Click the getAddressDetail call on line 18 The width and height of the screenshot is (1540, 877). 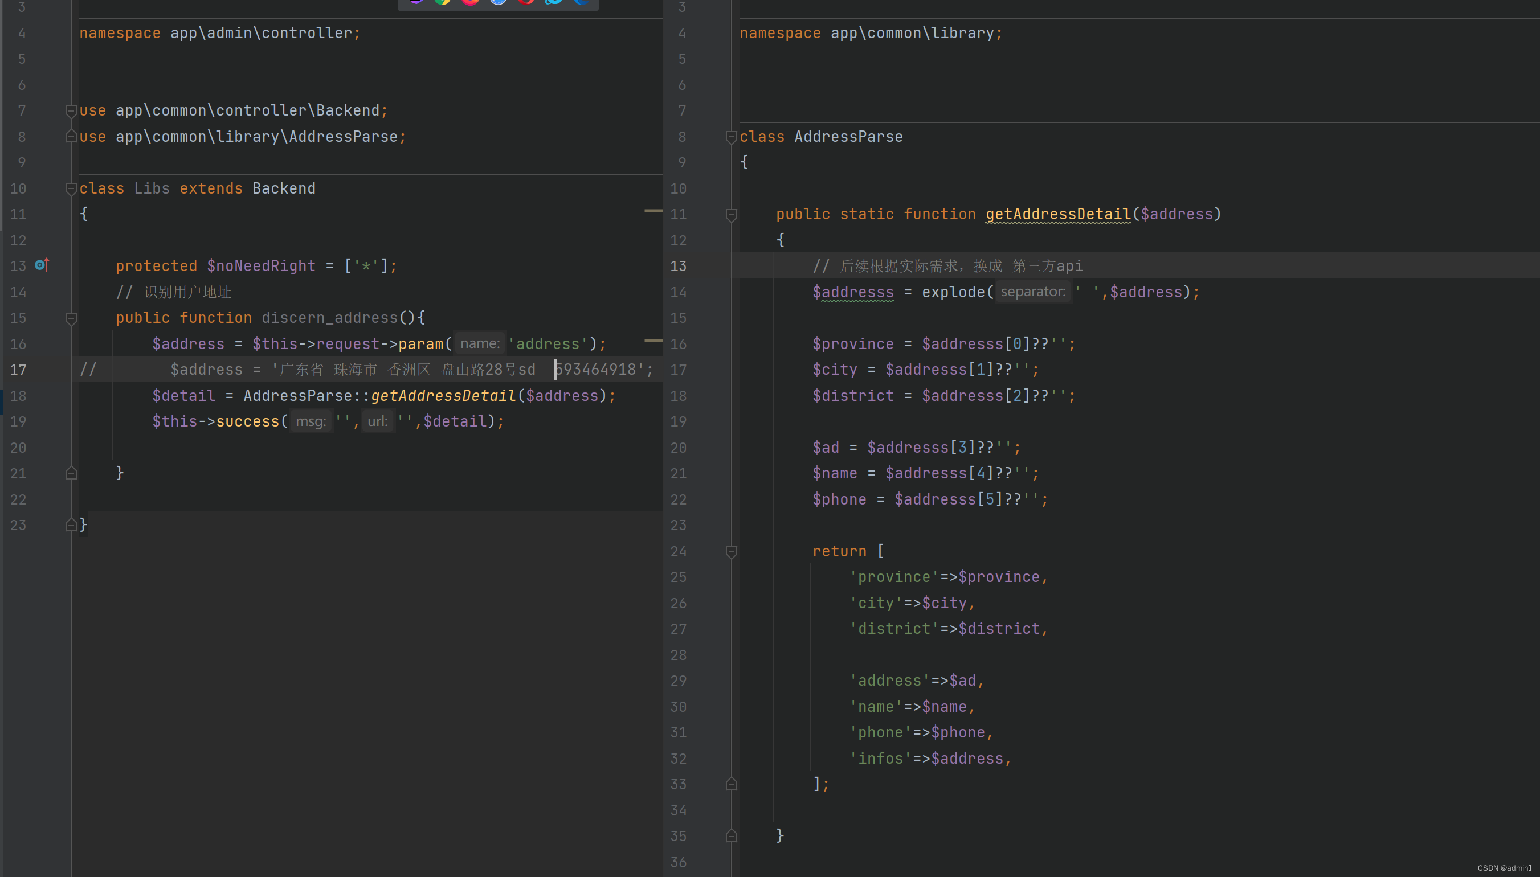(443, 396)
